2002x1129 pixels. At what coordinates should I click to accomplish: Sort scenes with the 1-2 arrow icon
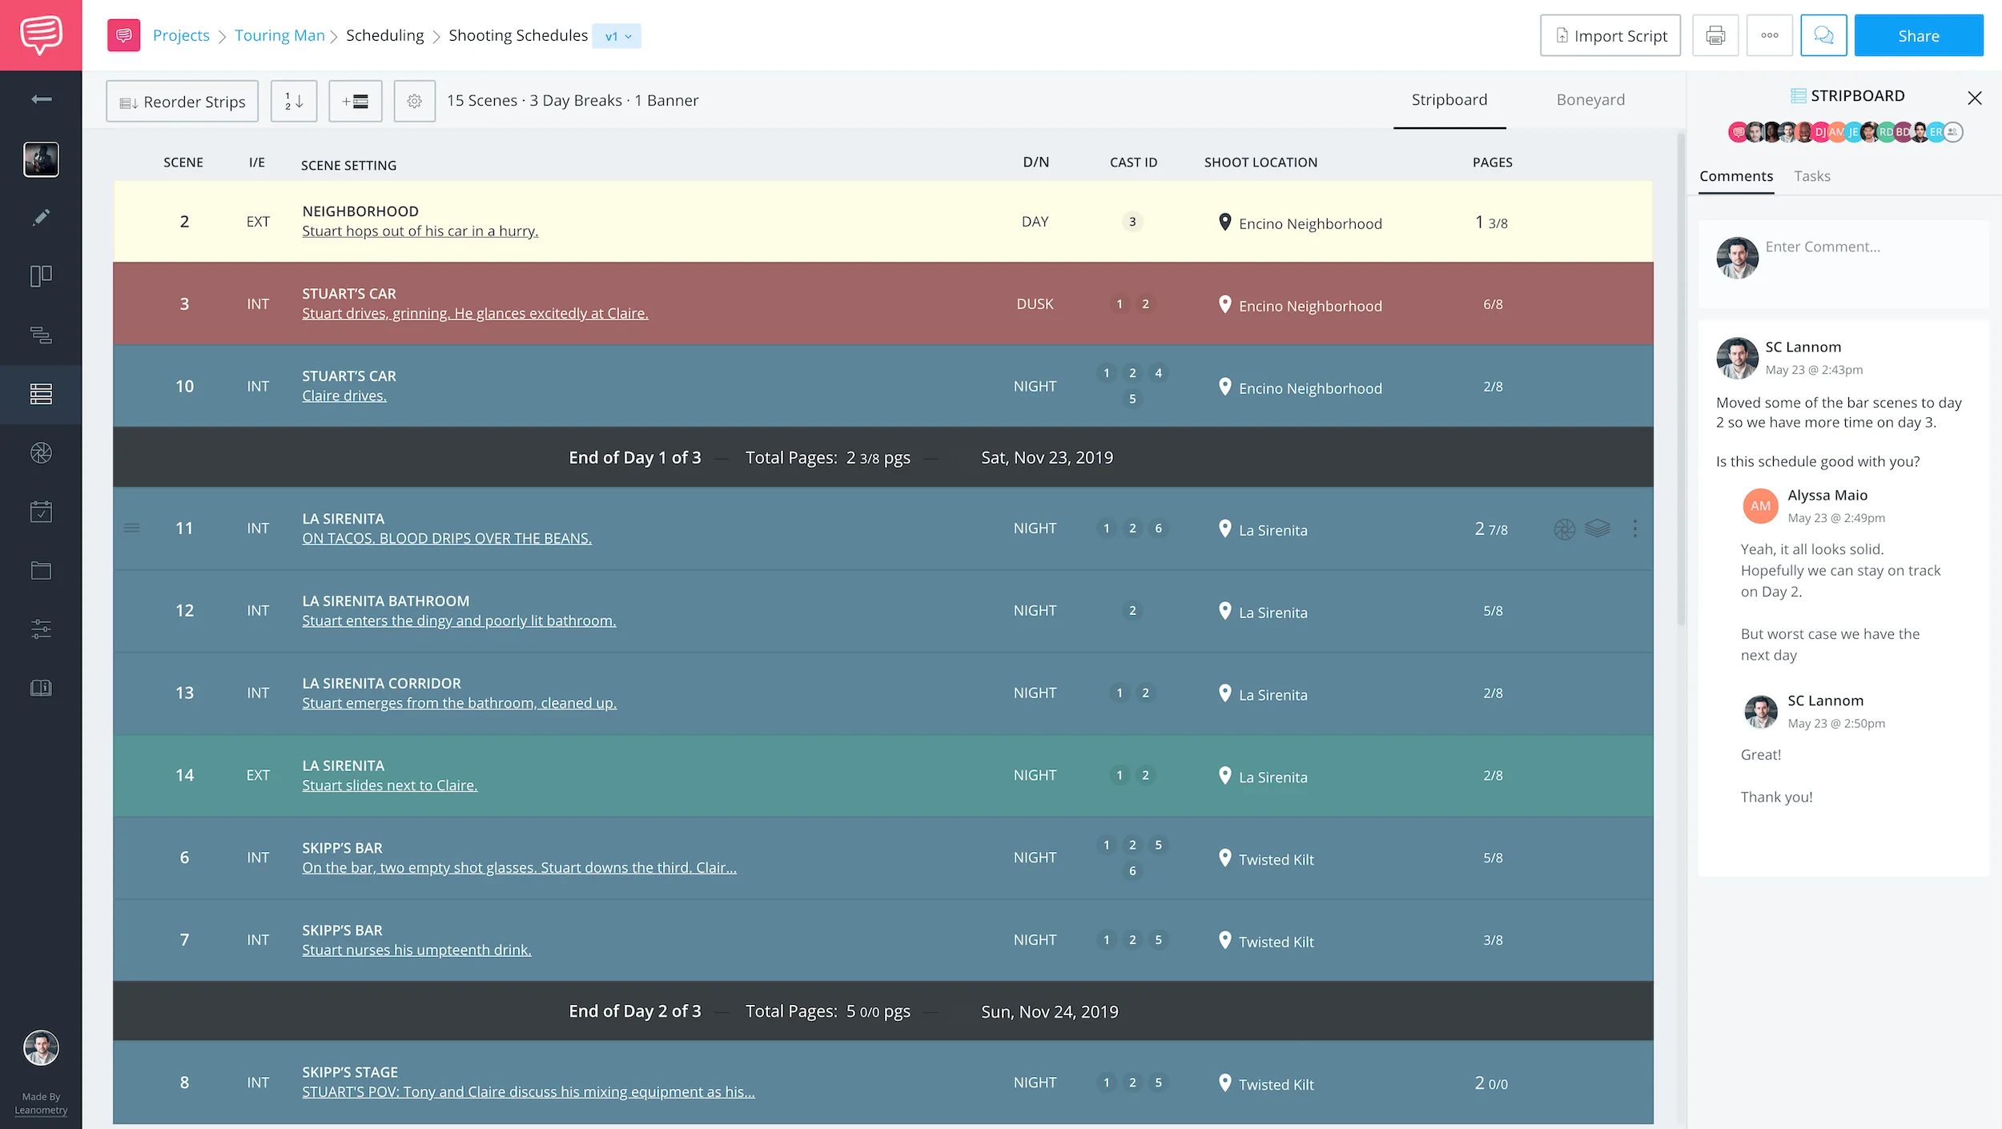coord(294,101)
